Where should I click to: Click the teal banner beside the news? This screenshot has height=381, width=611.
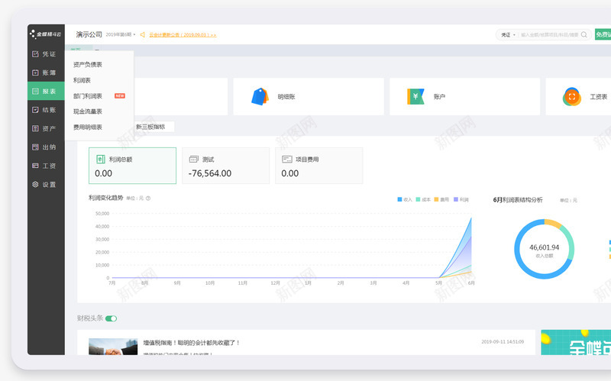pos(576,342)
